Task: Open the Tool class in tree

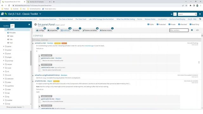Action: (x=11, y=43)
